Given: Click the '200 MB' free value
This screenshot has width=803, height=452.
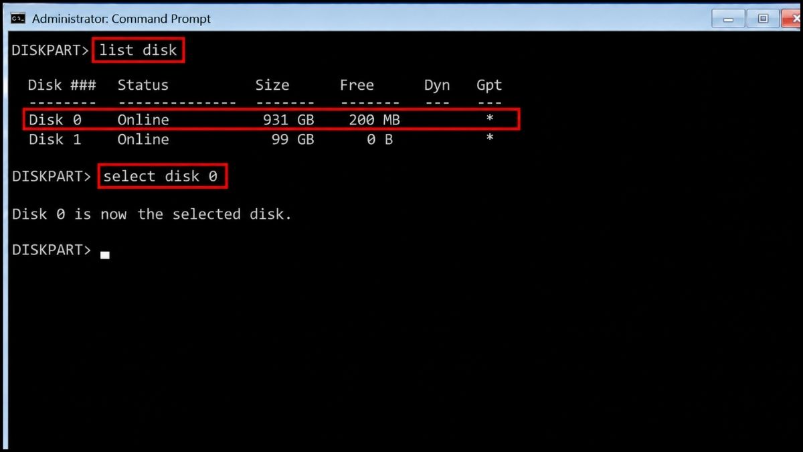Looking at the screenshot, I should (x=374, y=120).
